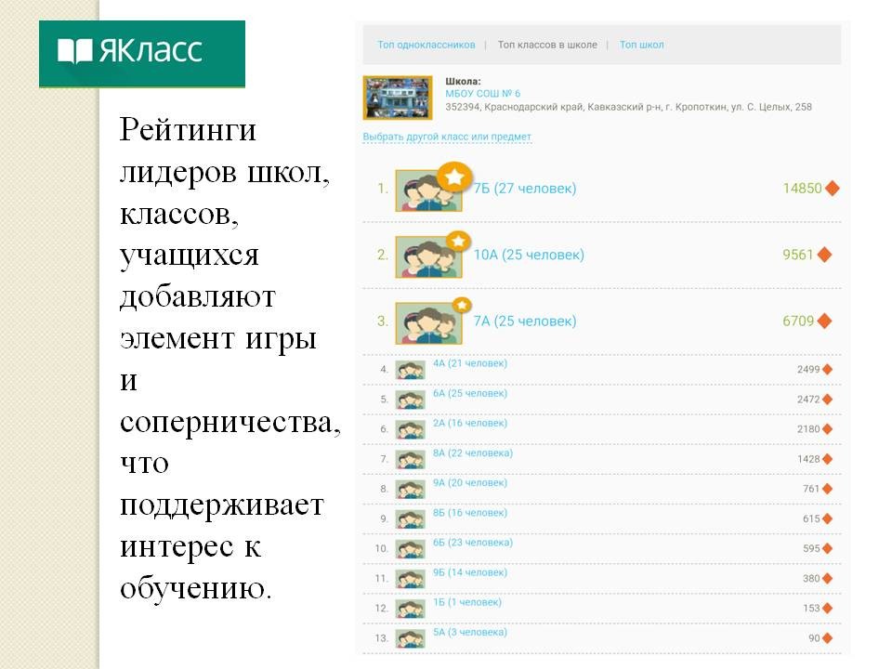Click the ЯКласс logo

[141, 52]
